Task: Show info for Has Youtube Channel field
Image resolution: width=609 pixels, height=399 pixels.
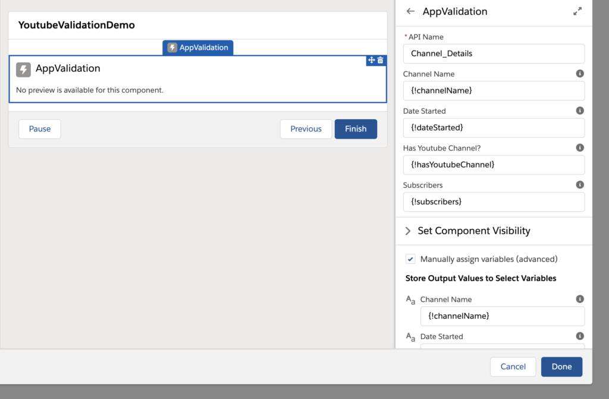Action: point(579,147)
